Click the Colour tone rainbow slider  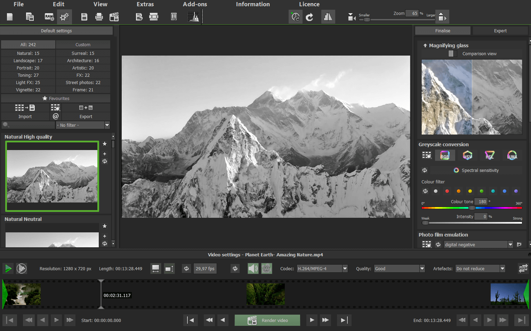coord(472,208)
